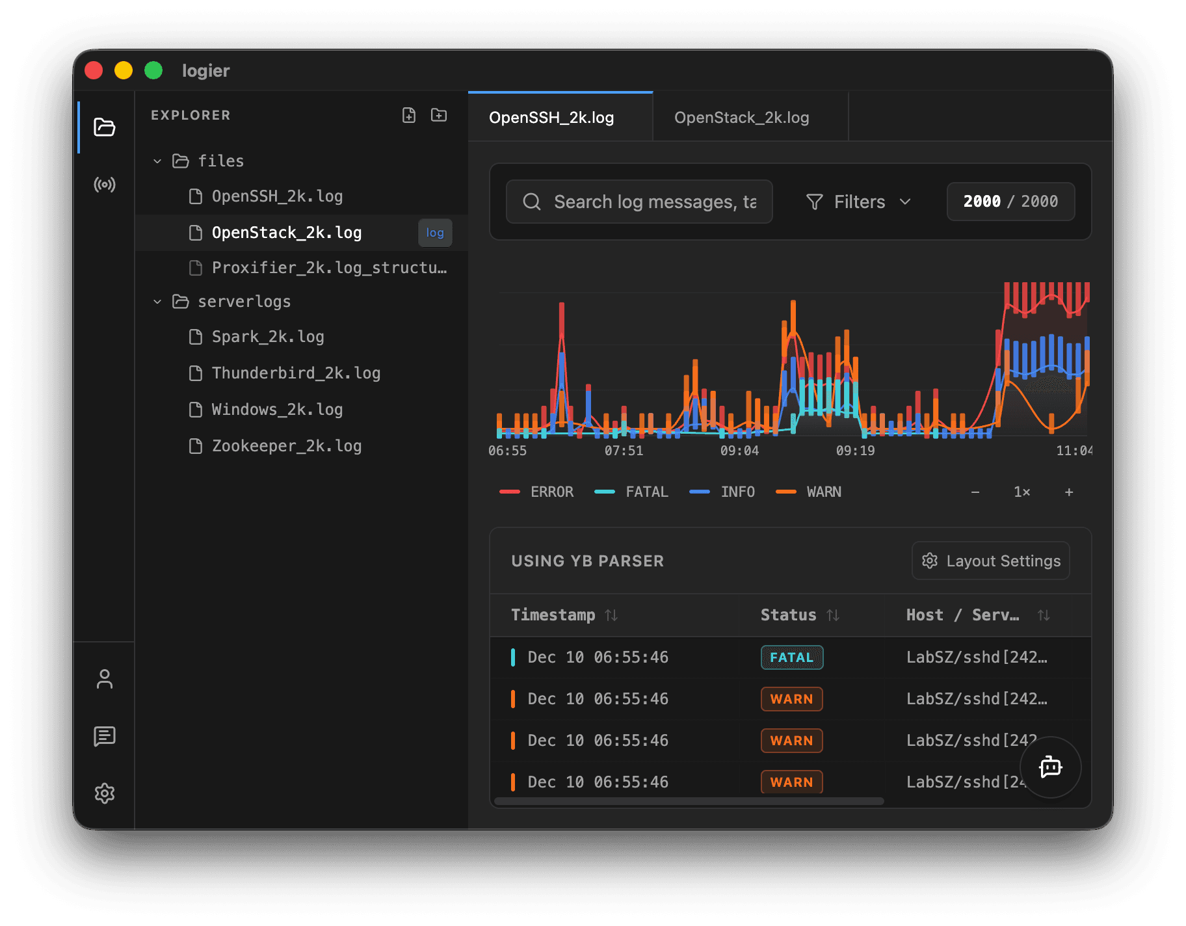Sort by Timestamp arrows icon
The image size is (1186, 926).
(611, 615)
